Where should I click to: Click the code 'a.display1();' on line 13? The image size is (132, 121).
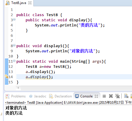(40, 72)
